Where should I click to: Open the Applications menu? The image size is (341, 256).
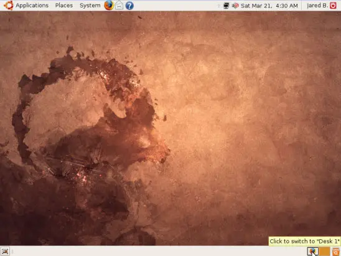click(x=32, y=6)
